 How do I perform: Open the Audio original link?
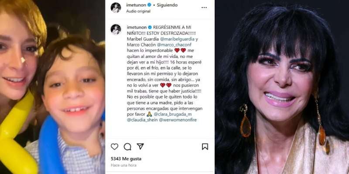[138, 11]
